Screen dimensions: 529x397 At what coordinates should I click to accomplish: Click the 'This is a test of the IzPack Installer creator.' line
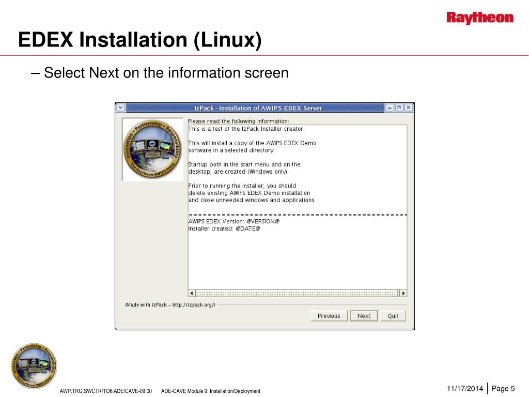[246, 129]
